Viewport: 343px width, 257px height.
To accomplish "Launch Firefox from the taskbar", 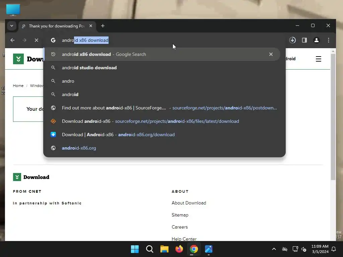I will [x=179, y=249].
